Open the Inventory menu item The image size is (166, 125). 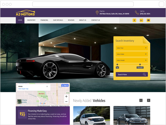point(31,20)
